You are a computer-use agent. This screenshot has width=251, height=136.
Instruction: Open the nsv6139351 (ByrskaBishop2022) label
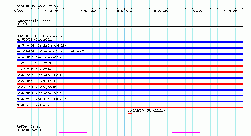point(41,99)
